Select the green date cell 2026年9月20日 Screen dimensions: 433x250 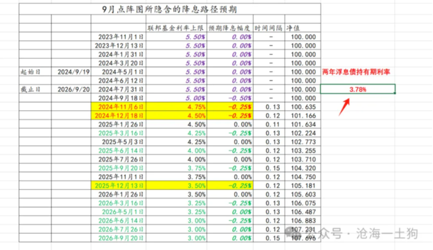point(118,238)
